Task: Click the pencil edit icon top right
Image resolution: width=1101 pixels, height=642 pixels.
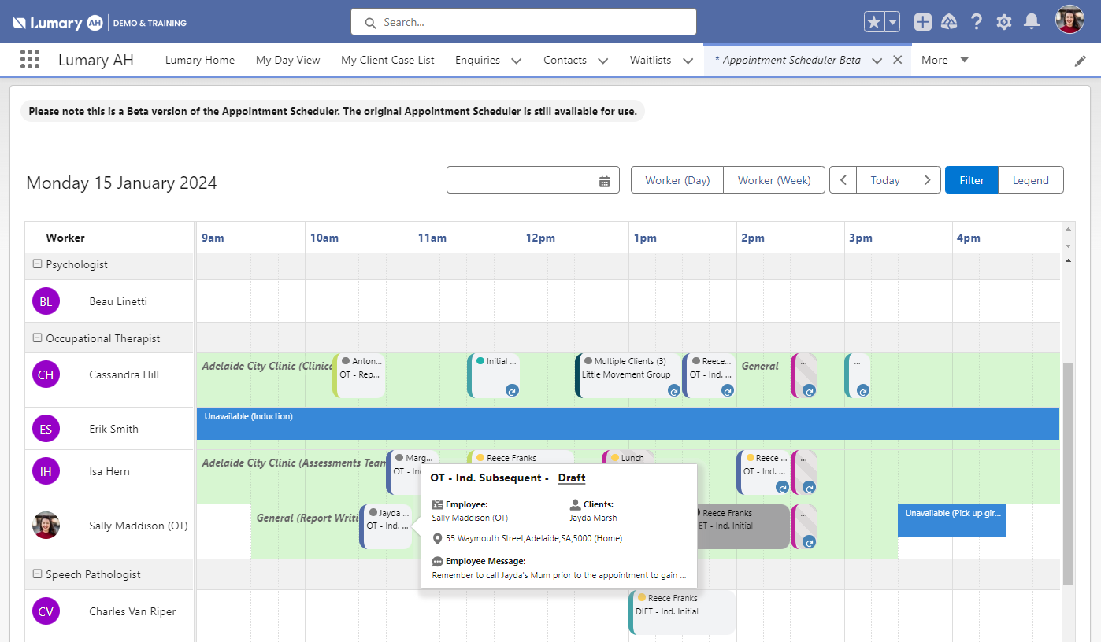Action: pyautogui.click(x=1081, y=59)
